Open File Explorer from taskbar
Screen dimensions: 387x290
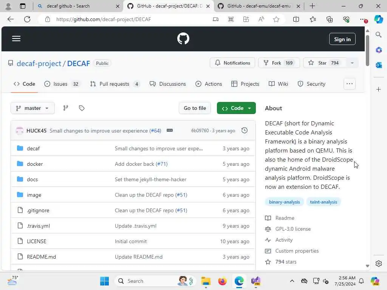coord(206,281)
